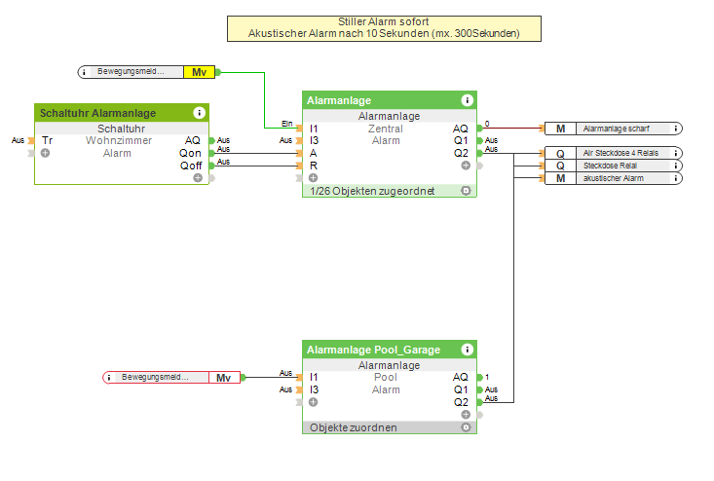The width and height of the screenshot is (714, 481).
Task: Click Q2 output connector of Pool Alarmanlage
Action: pos(479,402)
